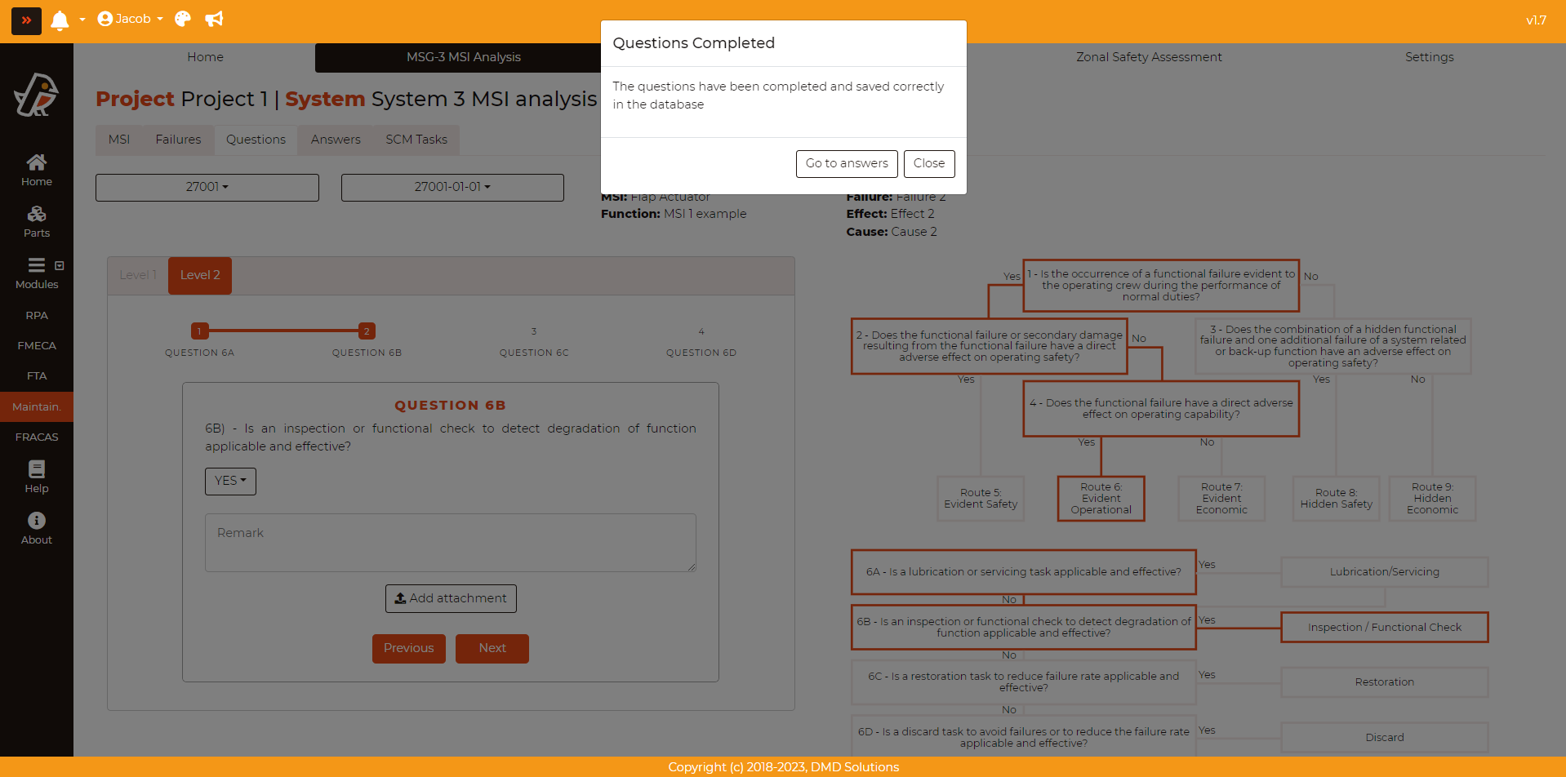
Task: Open the notifications bell icon
Action: (x=60, y=20)
